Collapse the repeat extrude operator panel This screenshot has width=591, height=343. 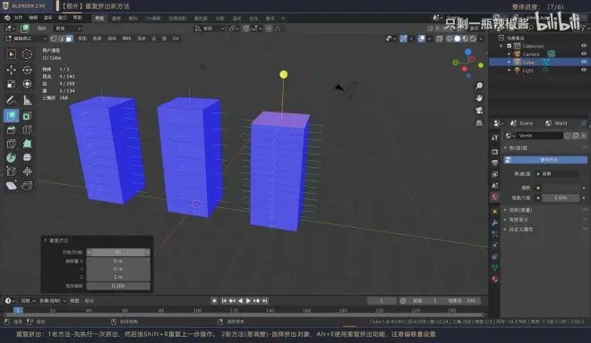click(46, 240)
